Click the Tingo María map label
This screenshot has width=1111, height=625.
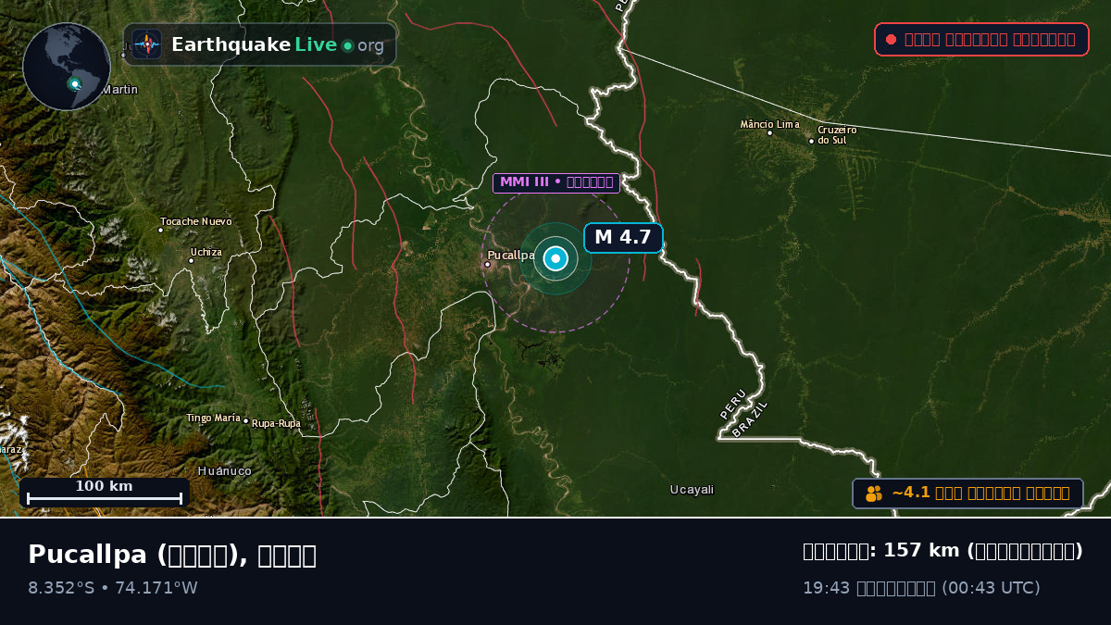pos(213,419)
